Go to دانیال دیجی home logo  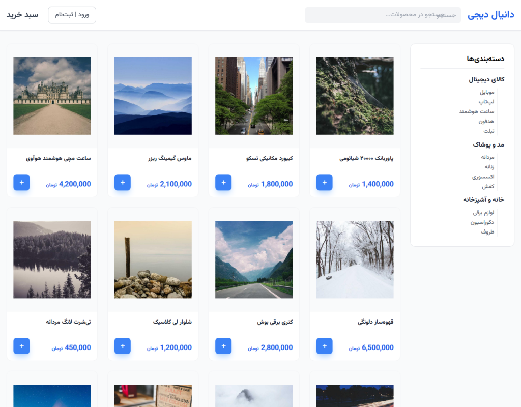tap(491, 15)
